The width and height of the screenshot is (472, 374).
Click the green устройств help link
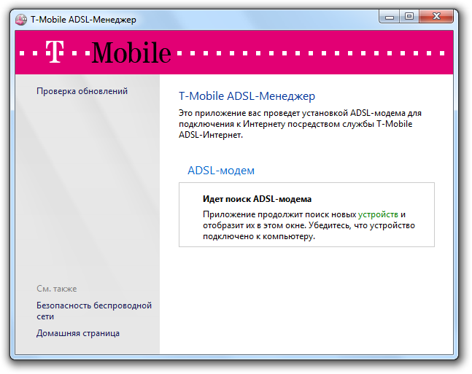(378, 214)
